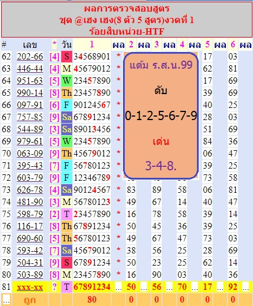Click the white ... box below row 81

pyautogui.click(x=6, y=300)
